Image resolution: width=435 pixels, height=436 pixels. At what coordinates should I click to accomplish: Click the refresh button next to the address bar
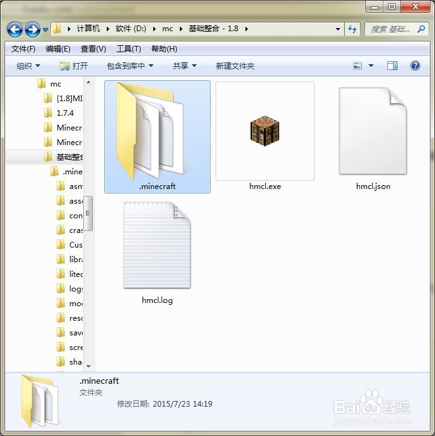(352, 29)
